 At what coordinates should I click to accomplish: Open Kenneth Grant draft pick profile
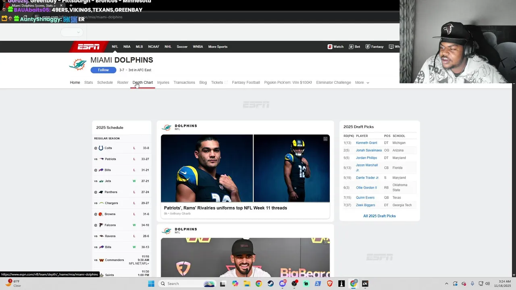click(366, 143)
